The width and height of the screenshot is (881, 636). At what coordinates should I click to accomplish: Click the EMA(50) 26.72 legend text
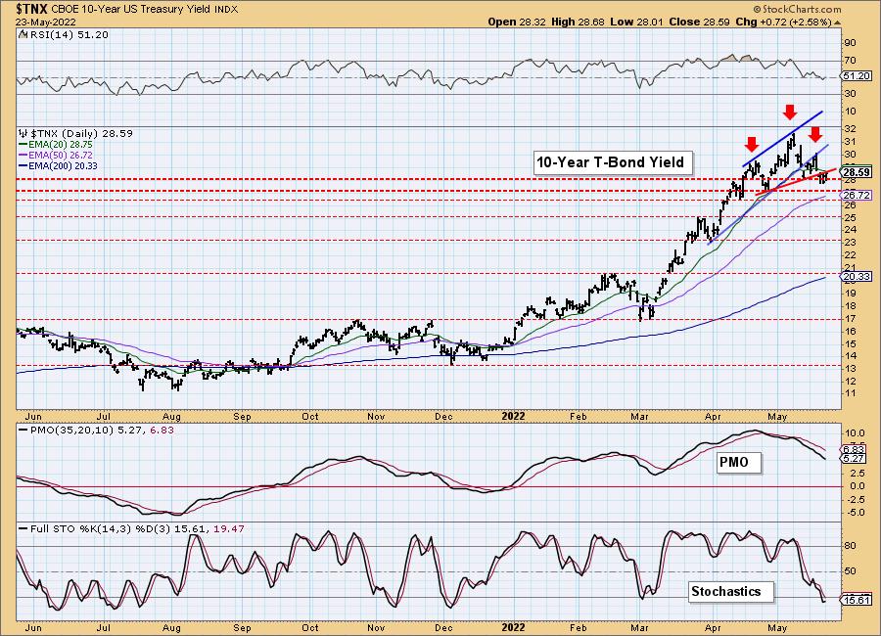61,155
